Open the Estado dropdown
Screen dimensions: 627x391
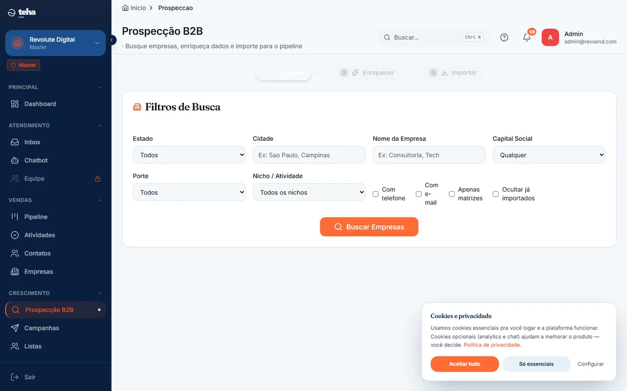189,155
